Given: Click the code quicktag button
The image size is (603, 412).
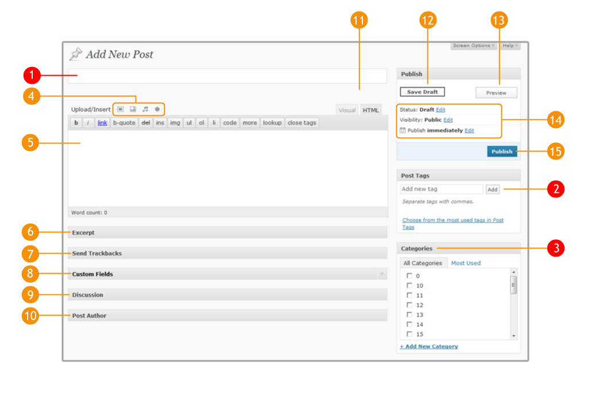Looking at the screenshot, I should pyautogui.click(x=230, y=123).
